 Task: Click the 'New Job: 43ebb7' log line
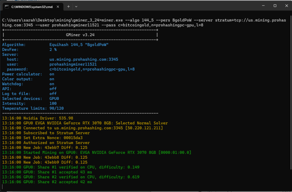click(x=45, y=148)
